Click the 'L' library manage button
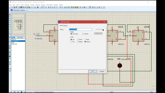 click(14, 37)
